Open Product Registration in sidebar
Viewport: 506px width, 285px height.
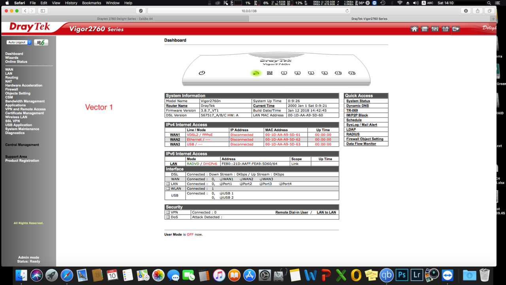coord(22,161)
